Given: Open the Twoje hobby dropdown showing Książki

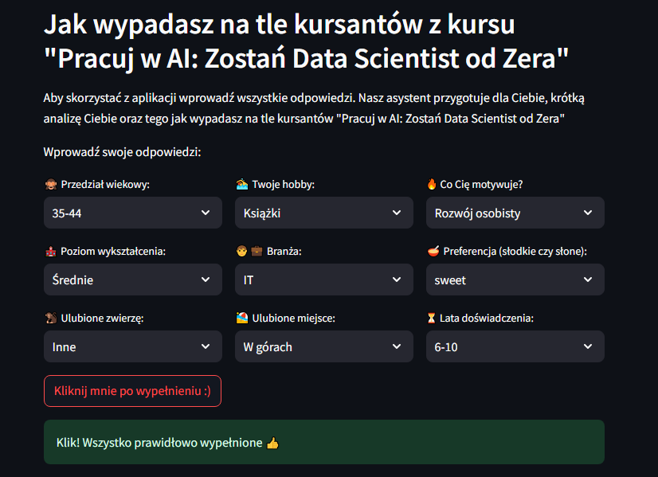Looking at the screenshot, I should pyautogui.click(x=323, y=212).
